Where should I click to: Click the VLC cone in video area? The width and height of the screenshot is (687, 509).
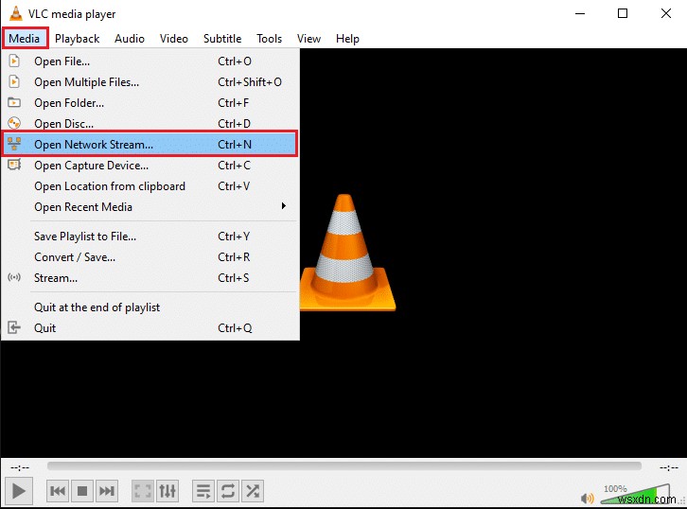(x=347, y=253)
